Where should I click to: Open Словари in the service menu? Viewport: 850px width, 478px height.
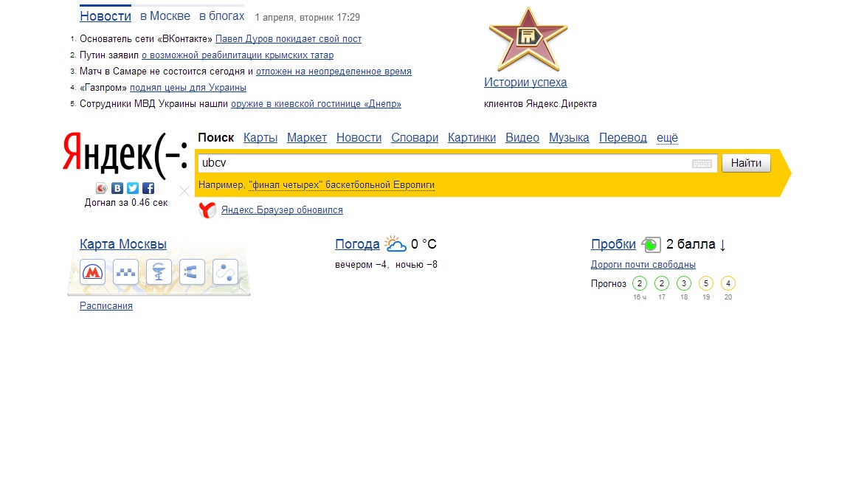click(415, 138)
